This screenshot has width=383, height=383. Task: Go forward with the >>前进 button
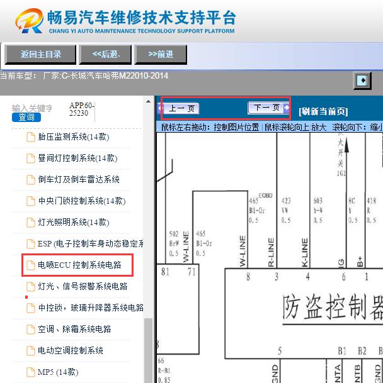[x=161, y=55]
